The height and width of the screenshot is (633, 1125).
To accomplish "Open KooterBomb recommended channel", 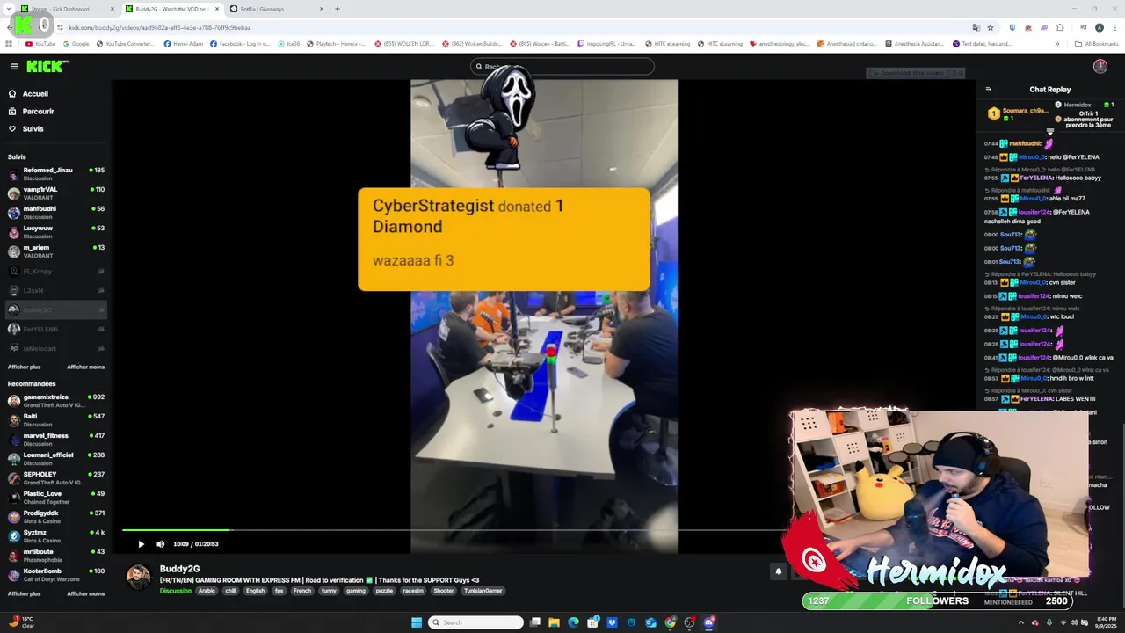I will (x=56, y=575).
